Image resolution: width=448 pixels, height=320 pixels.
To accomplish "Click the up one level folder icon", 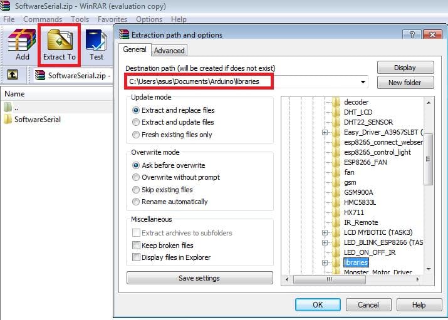I will click(x=12, y=75).
